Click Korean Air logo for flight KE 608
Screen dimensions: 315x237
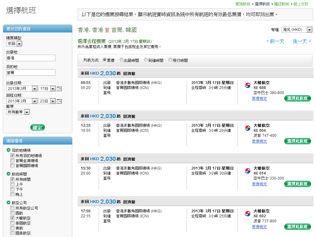tap(248, 86)
